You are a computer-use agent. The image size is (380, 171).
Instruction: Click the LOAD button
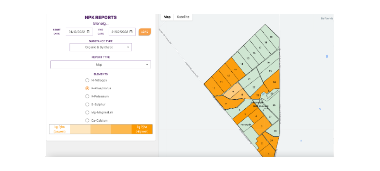pos(145,32)
